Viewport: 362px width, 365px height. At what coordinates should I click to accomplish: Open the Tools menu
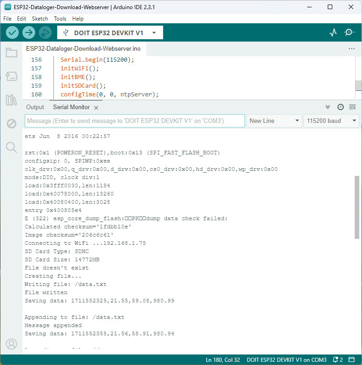click(x=60, y=19)
